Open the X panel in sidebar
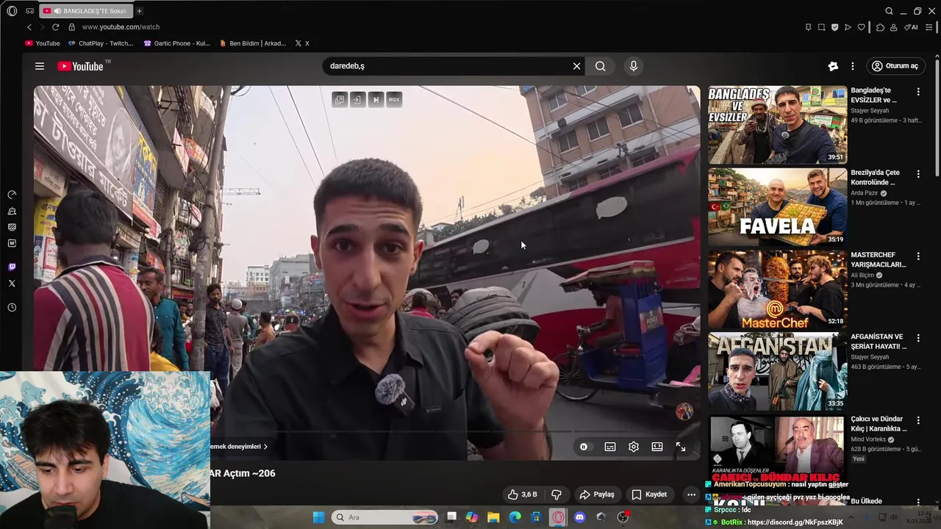Viewport: 941px width, 529px height. pos(12,283)
